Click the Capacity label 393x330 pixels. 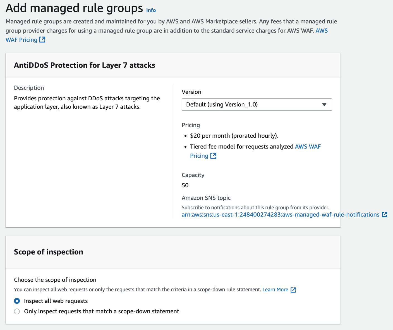[x=193, y=175]
